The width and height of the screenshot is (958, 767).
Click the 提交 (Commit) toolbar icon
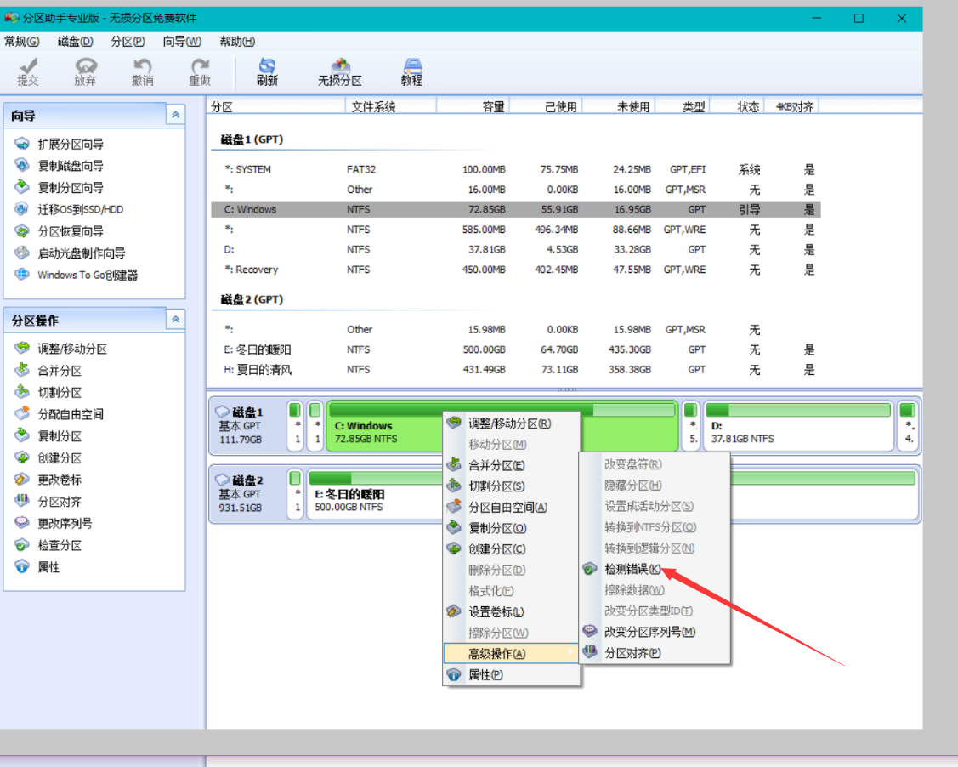tap(28, 71)
